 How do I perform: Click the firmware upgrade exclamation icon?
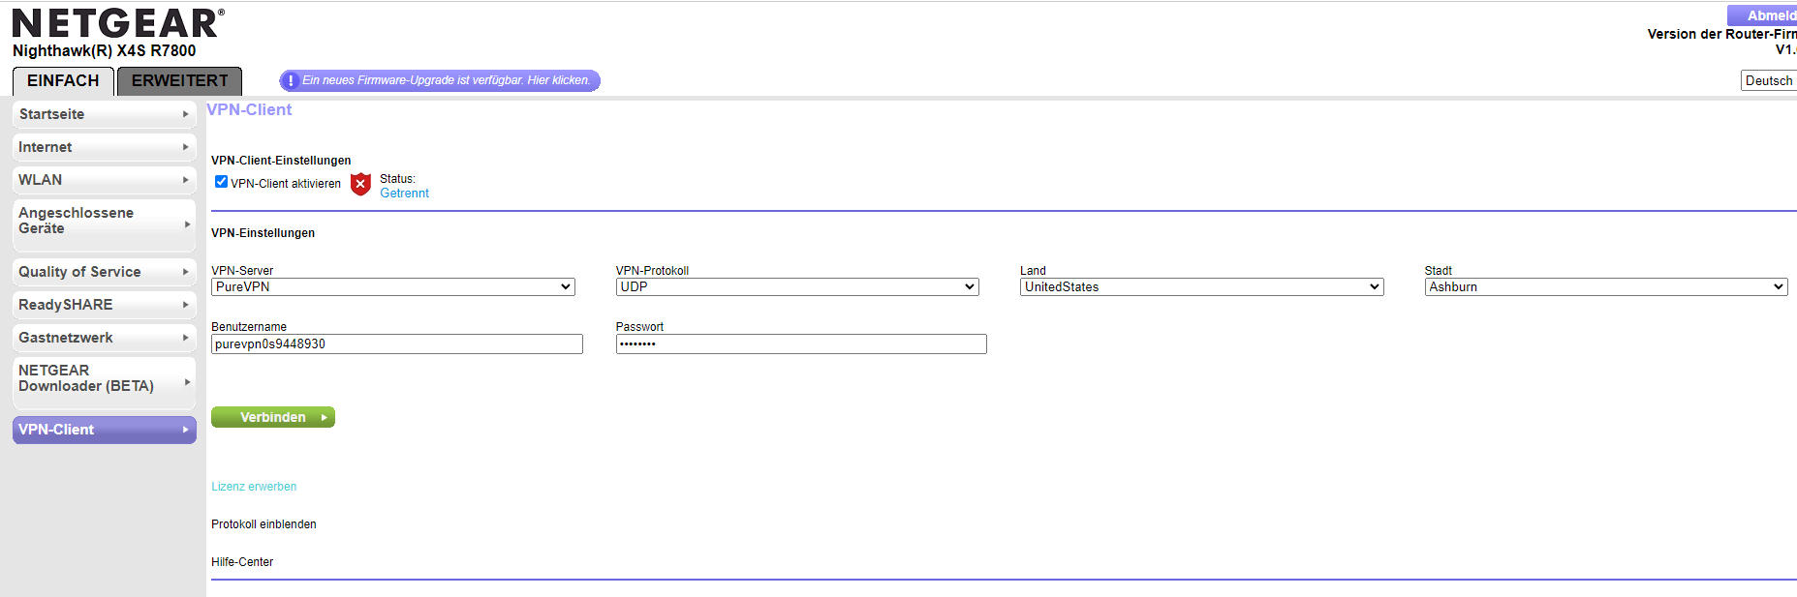tap(291, 81)
